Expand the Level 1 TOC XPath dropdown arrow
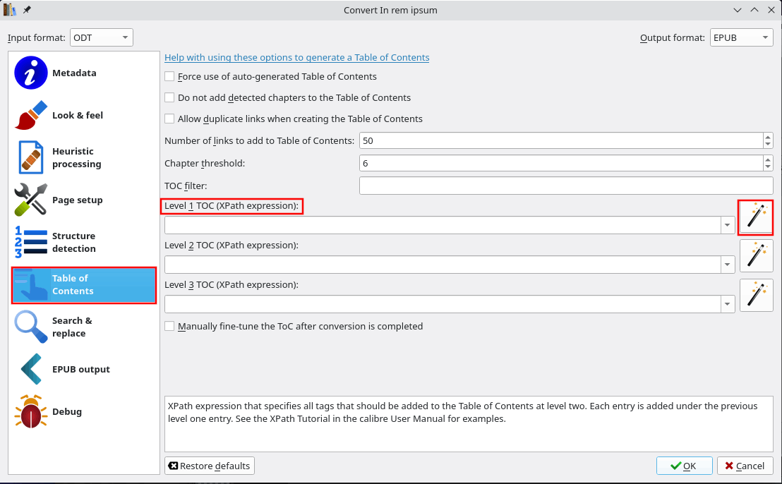 tap(727, 225)
